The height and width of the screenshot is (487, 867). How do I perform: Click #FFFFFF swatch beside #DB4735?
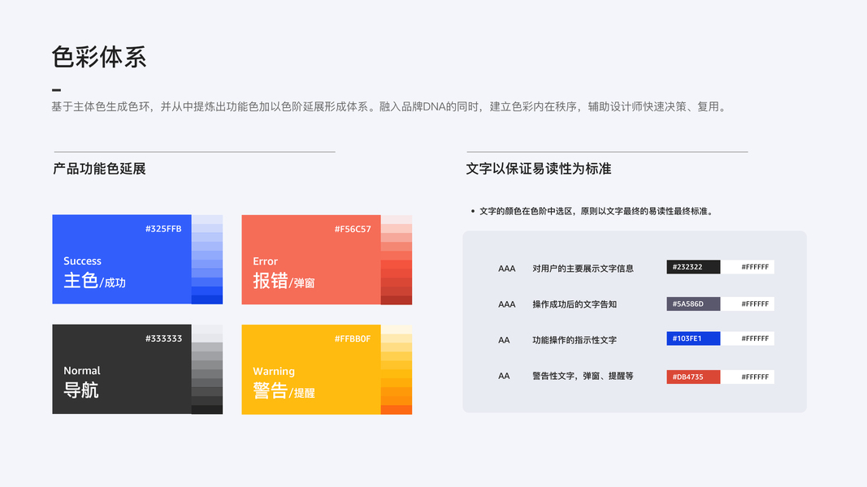click(x=748, y=377)
